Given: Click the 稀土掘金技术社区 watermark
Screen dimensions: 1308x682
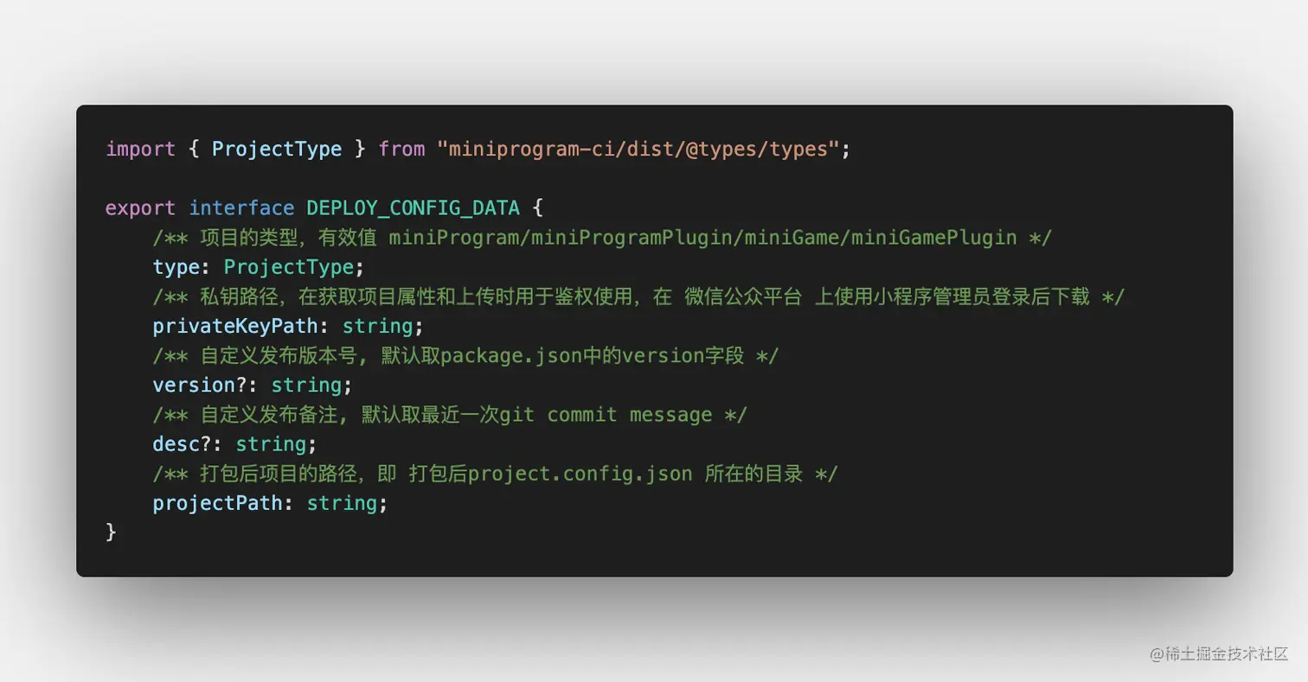Looking at the screenshot, I should coord(1220,653).
